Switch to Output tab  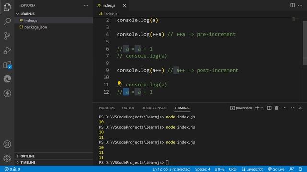(128, 108)
